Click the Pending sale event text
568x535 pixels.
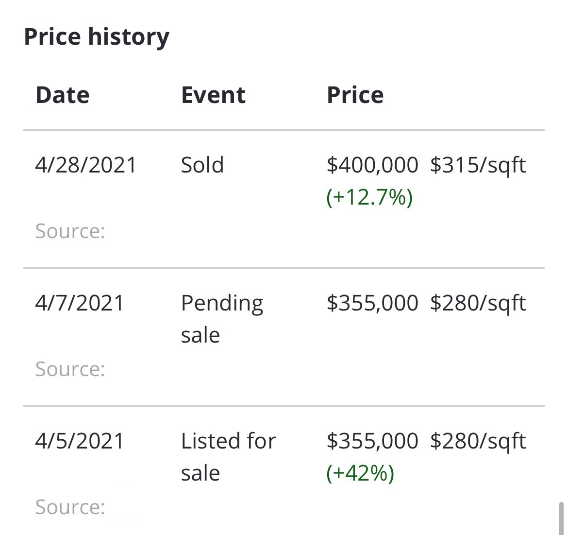coord(222,319)
